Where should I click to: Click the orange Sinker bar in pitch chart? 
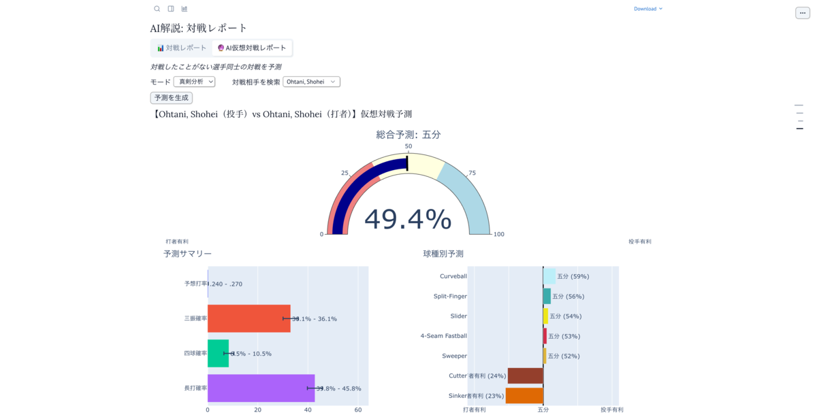tap(524, 396)
